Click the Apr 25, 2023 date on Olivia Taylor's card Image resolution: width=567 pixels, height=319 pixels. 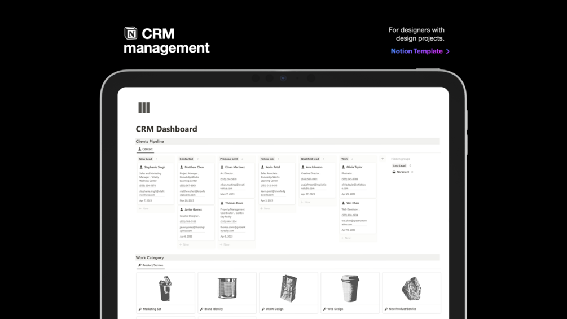coord(349,194)
